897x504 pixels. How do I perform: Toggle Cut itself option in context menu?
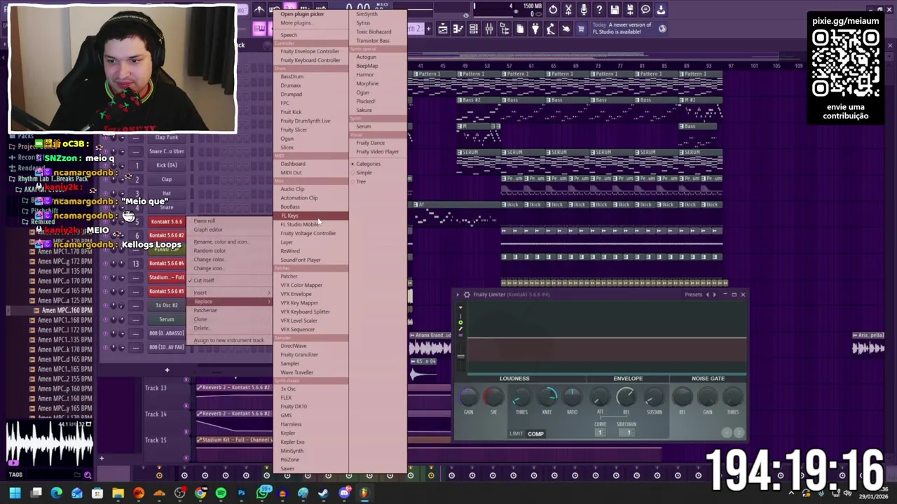pyautogui.click(x=203, y=281)
